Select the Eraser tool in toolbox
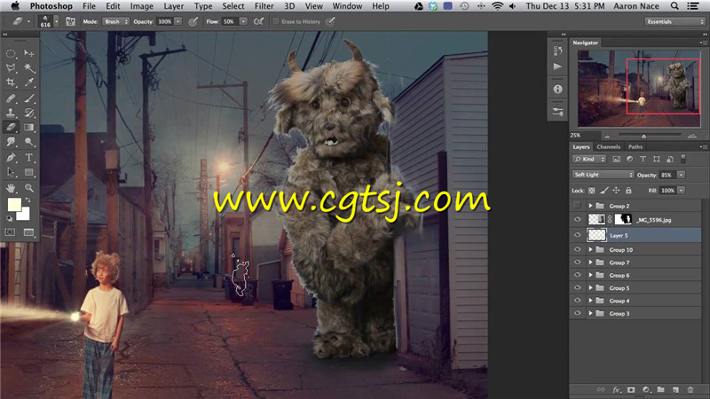The height and width of the screenshot is (399, 710). pyautogui.click(x=11, y=127)
